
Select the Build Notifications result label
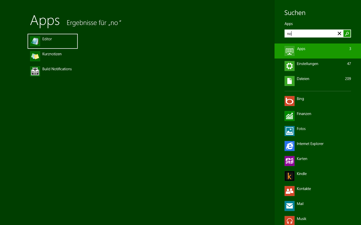pyautogui.click(x=57, y=69)
